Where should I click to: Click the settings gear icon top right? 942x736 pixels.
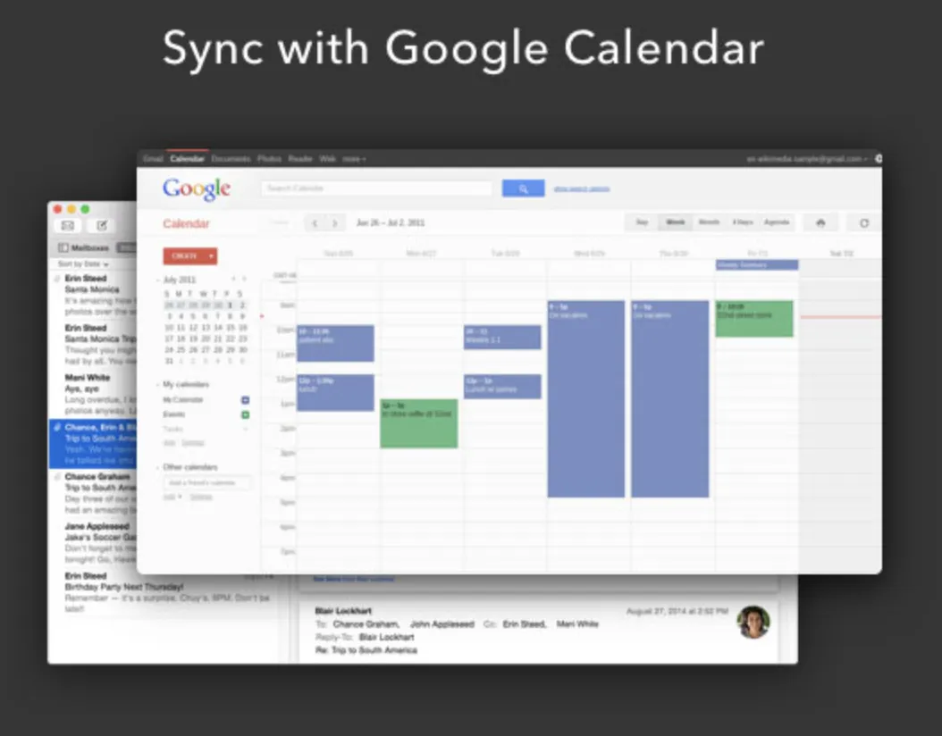pos(879,158)
